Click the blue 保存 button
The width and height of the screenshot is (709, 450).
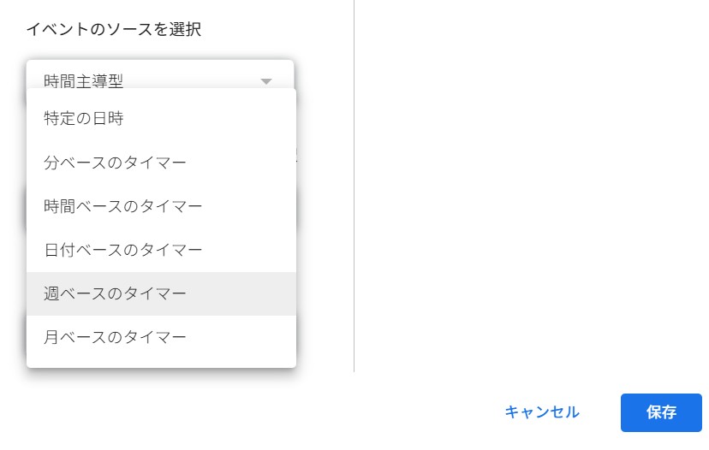tap(661, 412)
